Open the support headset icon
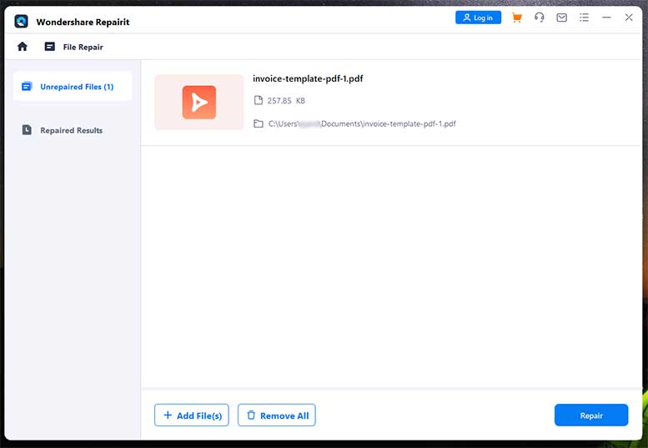 [539, 18]
